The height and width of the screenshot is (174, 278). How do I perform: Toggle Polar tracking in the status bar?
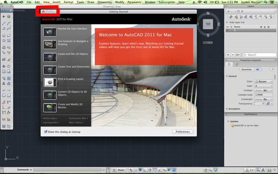point(150,170)
